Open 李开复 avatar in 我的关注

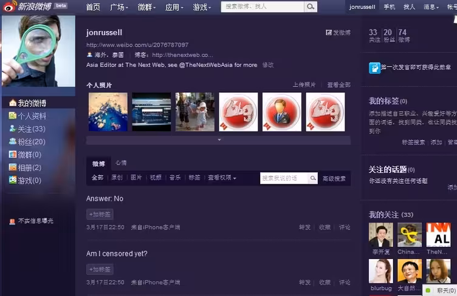coord(380,235)
